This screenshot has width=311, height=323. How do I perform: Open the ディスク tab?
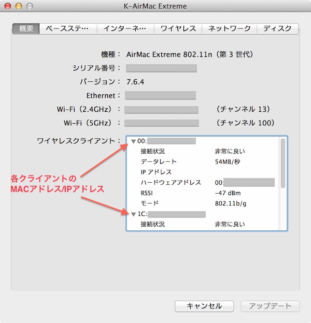(278, 28)
